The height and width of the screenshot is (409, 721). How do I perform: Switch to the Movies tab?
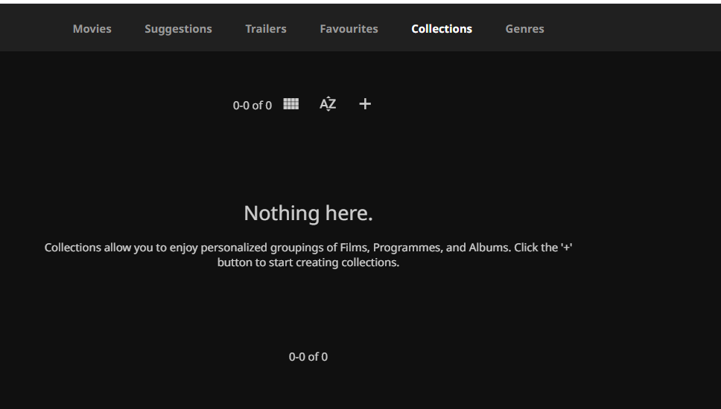click(x=92, y=29)
